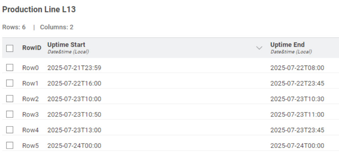Select the Row2 checkbox
The width and height of the screenshot is (339, 164).
click(9, 99)
